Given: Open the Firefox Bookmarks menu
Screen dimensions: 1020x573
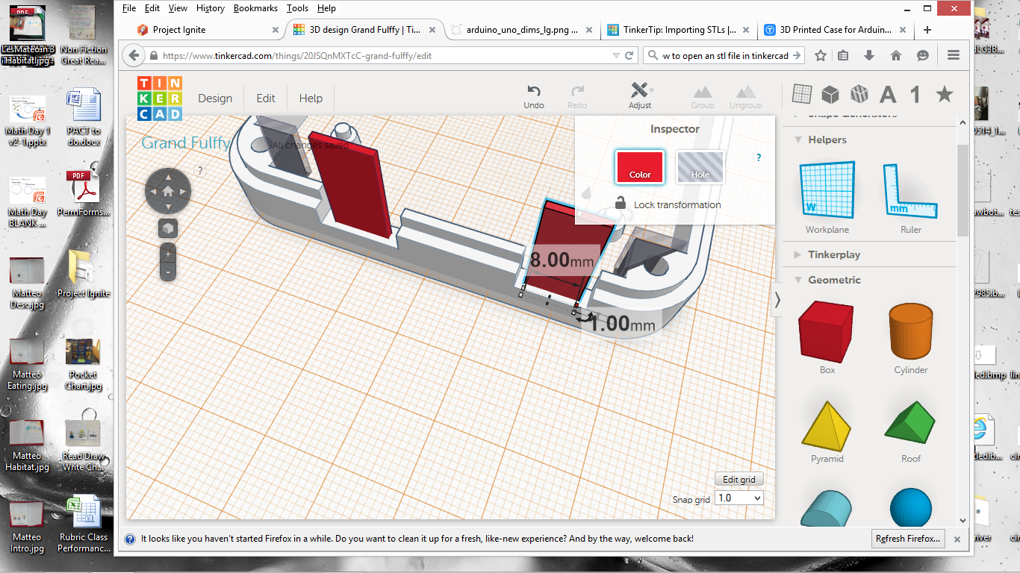Looking at the screenshot, I should pyautogui.click(x=255, y=8).
